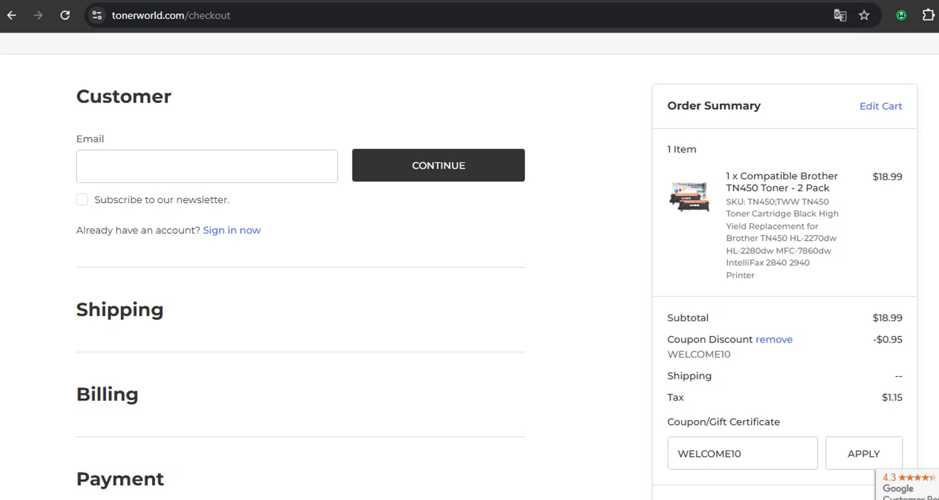Open the browser Extensions puzzle icon
Viewport: 939px width, 500px height.
click(x=928, y=15)
